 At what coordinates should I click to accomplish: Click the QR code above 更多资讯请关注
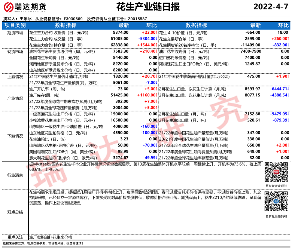[x=277, y=172]
